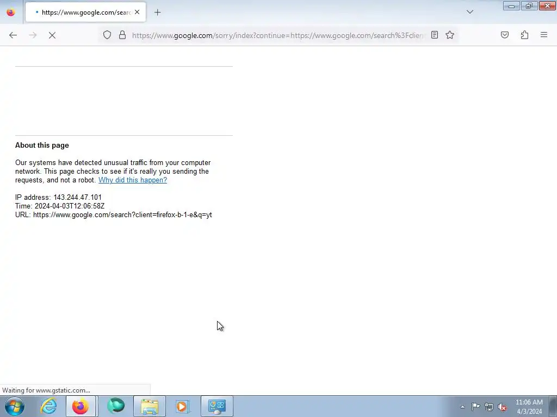This screenshot has height=417, width=557.
Task: Go forward using the forward arrow
Action: (33, 35)
